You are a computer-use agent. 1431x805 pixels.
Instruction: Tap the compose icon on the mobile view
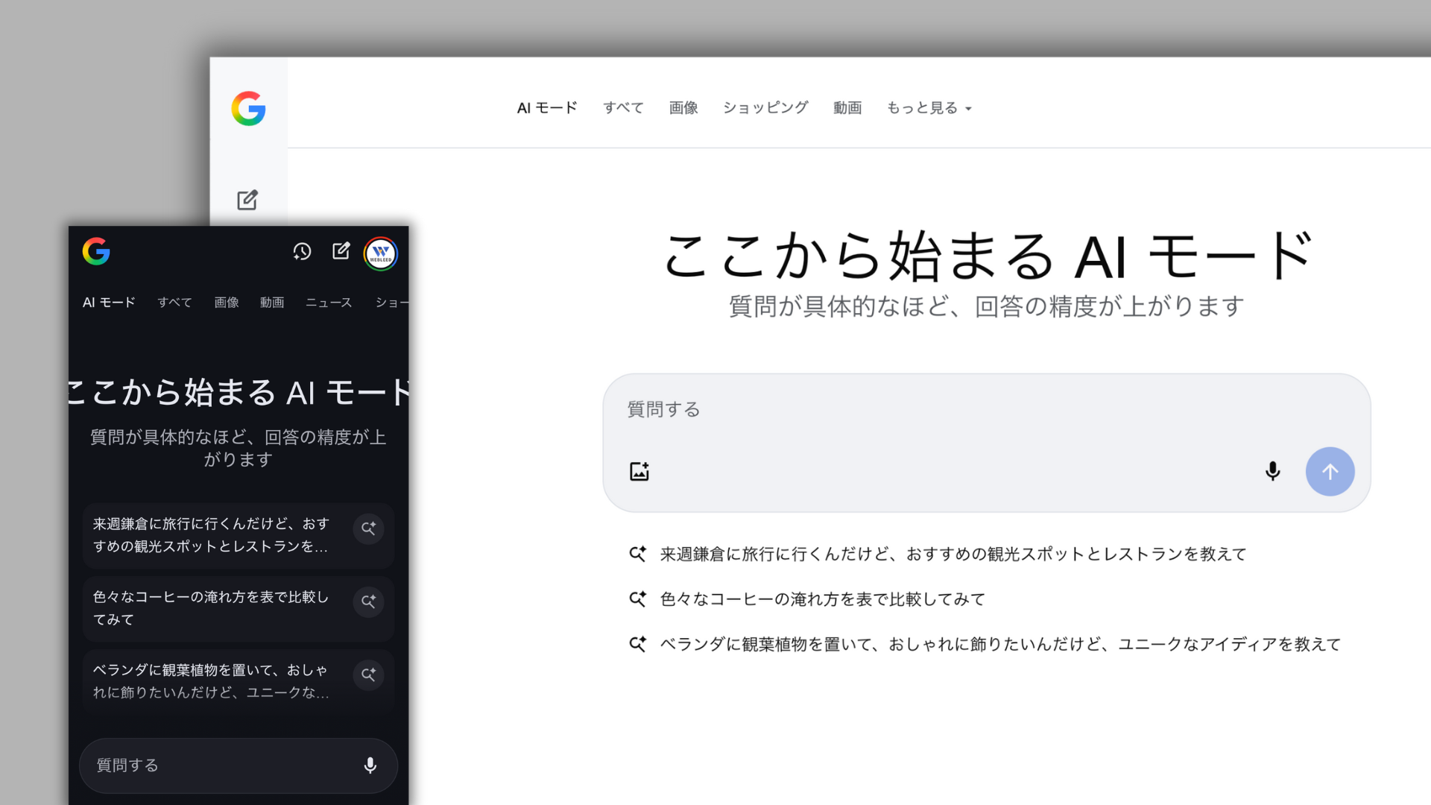click(341, 251)
